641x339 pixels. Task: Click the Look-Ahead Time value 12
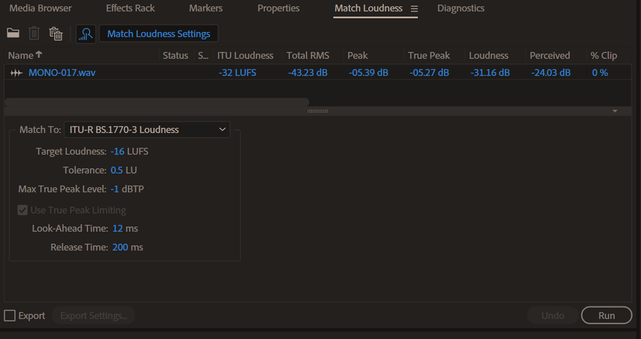[x=118, y=229]
